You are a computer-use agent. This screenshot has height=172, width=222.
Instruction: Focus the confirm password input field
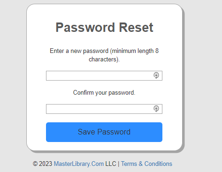pyautogui.click(x=104, y=109)
